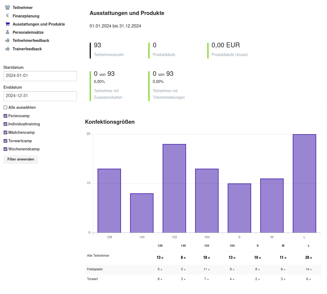Click thumbs-up icon beside Trainerfeedback

[x=7, y=49]
